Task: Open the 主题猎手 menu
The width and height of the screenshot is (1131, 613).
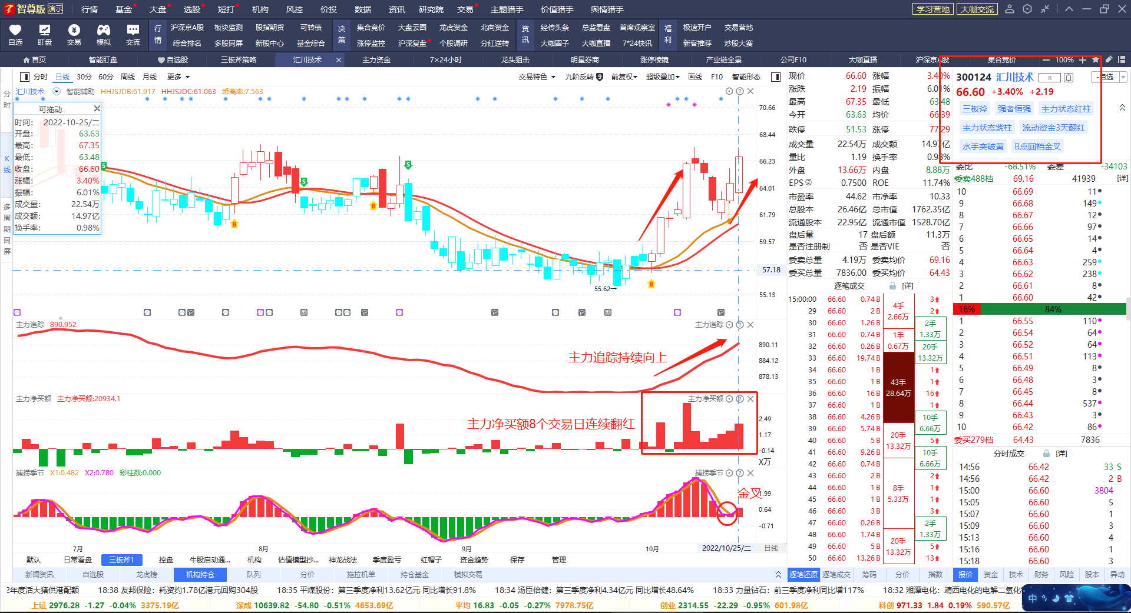Action: (x=507, y=9)
